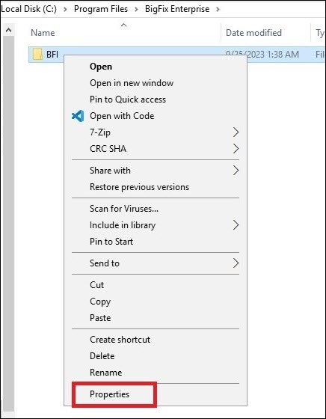Choose Open in the context menu
The image size is (326, 419).
(101, 67)
